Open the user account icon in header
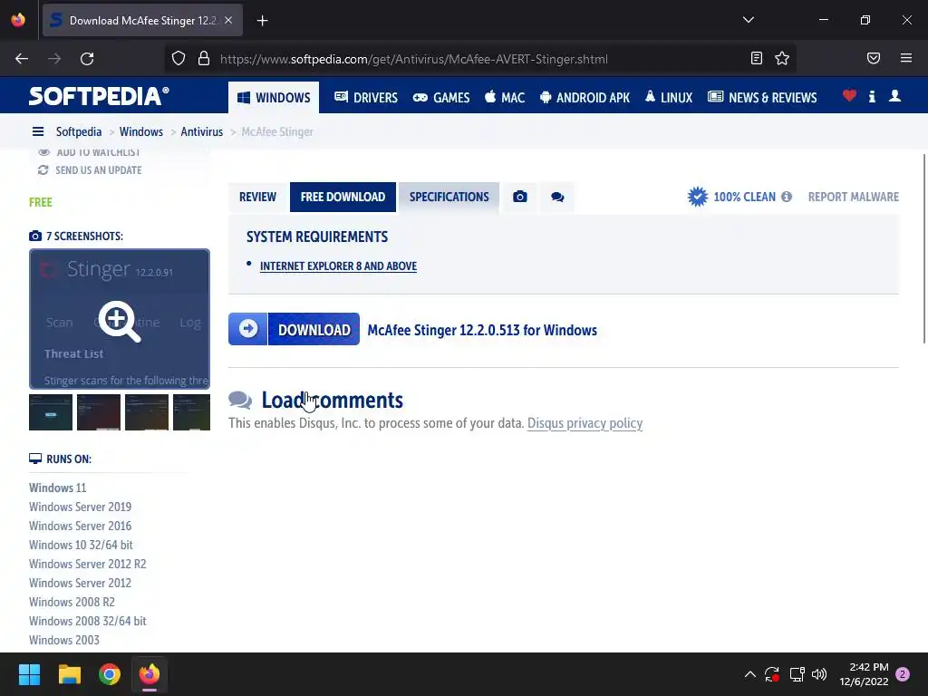 (894, 96)
